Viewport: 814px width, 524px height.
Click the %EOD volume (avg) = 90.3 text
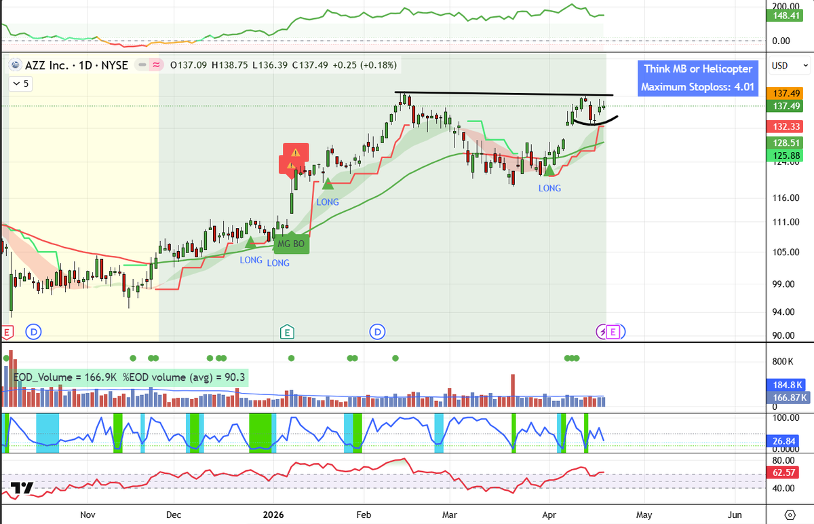[184, 379]
